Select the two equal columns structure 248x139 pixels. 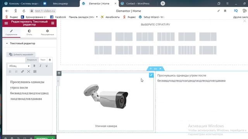(124, 37)
